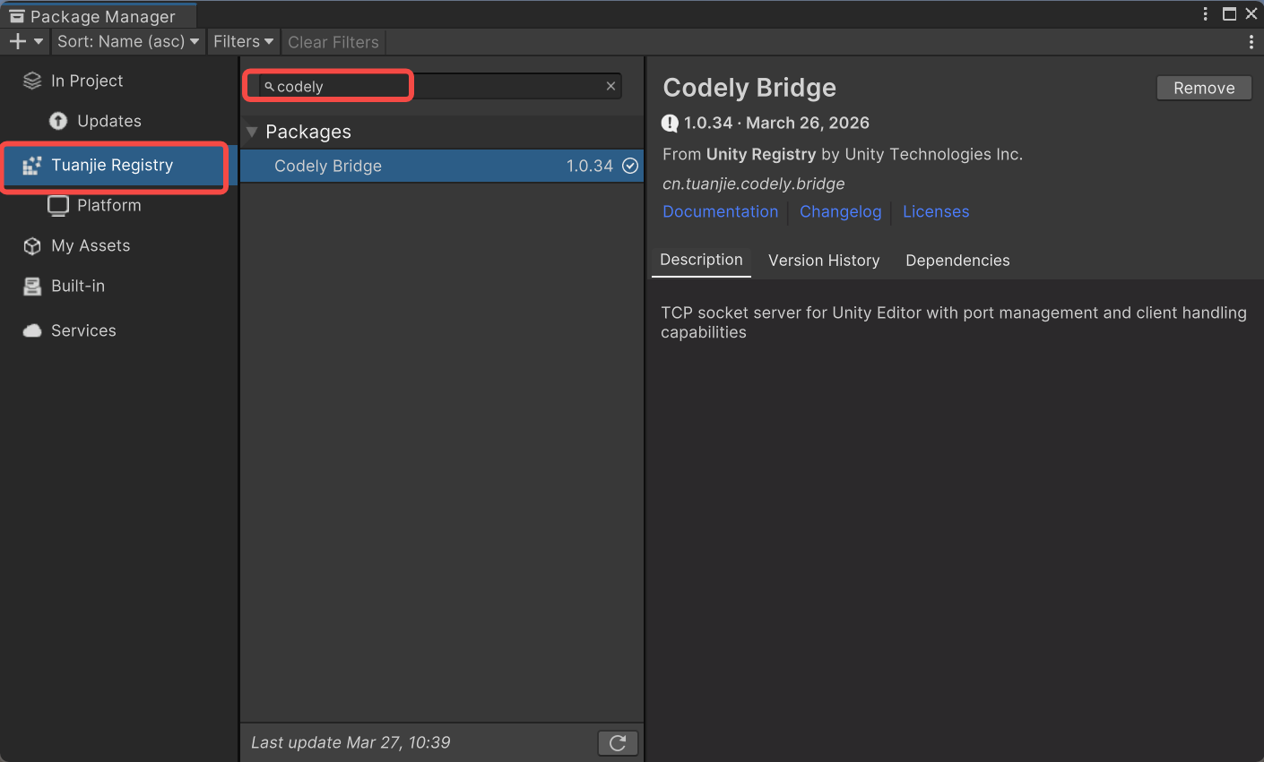This screenshot has height=762, width=1264.
Task: Switch to the Dependencies tab
Action: point(957,261)
